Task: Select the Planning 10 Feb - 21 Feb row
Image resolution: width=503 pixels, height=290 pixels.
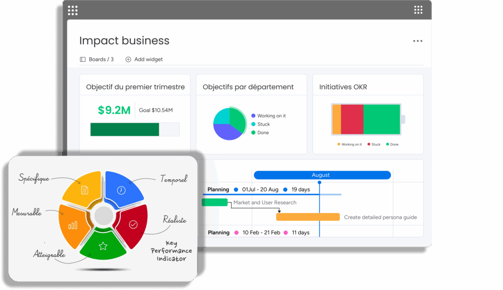Action: tap(258, 233)
